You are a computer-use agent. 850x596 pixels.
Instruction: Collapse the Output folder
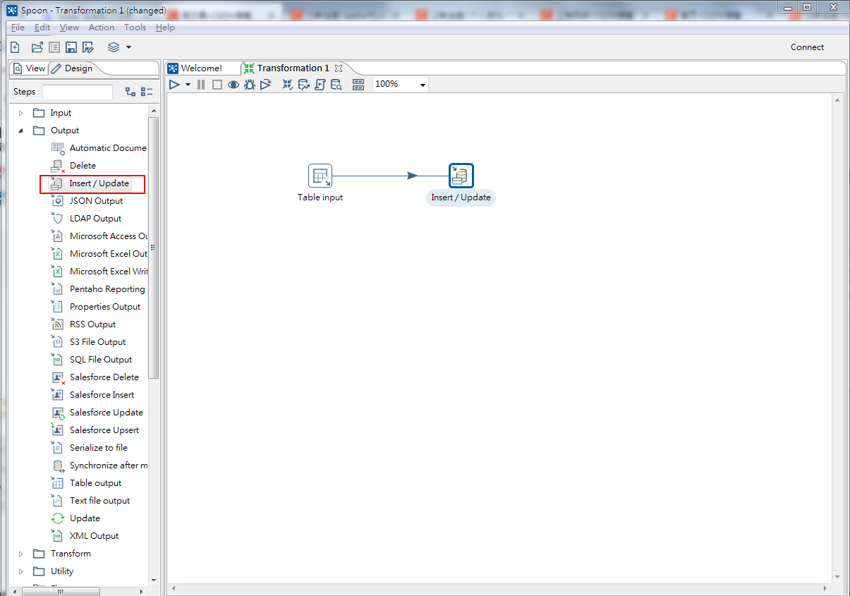coord(20,130)
